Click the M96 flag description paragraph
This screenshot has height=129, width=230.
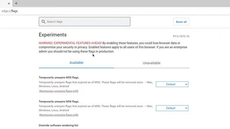[96, 108]
